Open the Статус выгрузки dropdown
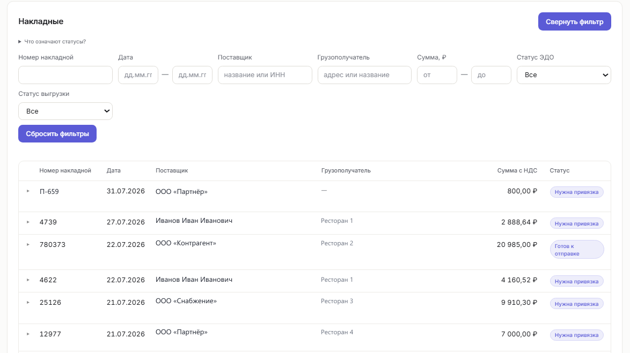The height and width of the screenshot is (353, 630). 65,111
